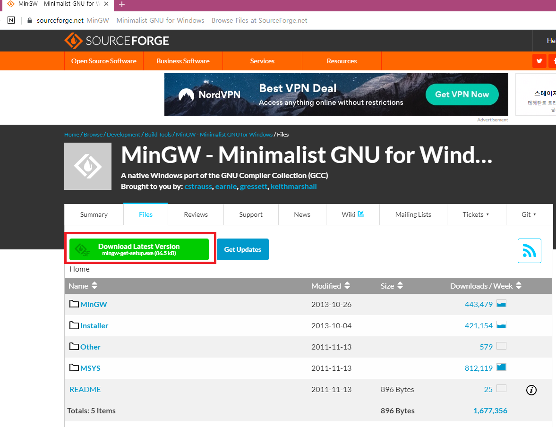Open the Resources menu
The height and width of the screenshot is (427, 556).
pyautogui.click(x=342, y=61)
